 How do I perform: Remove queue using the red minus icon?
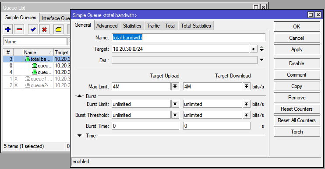[19, 29]
